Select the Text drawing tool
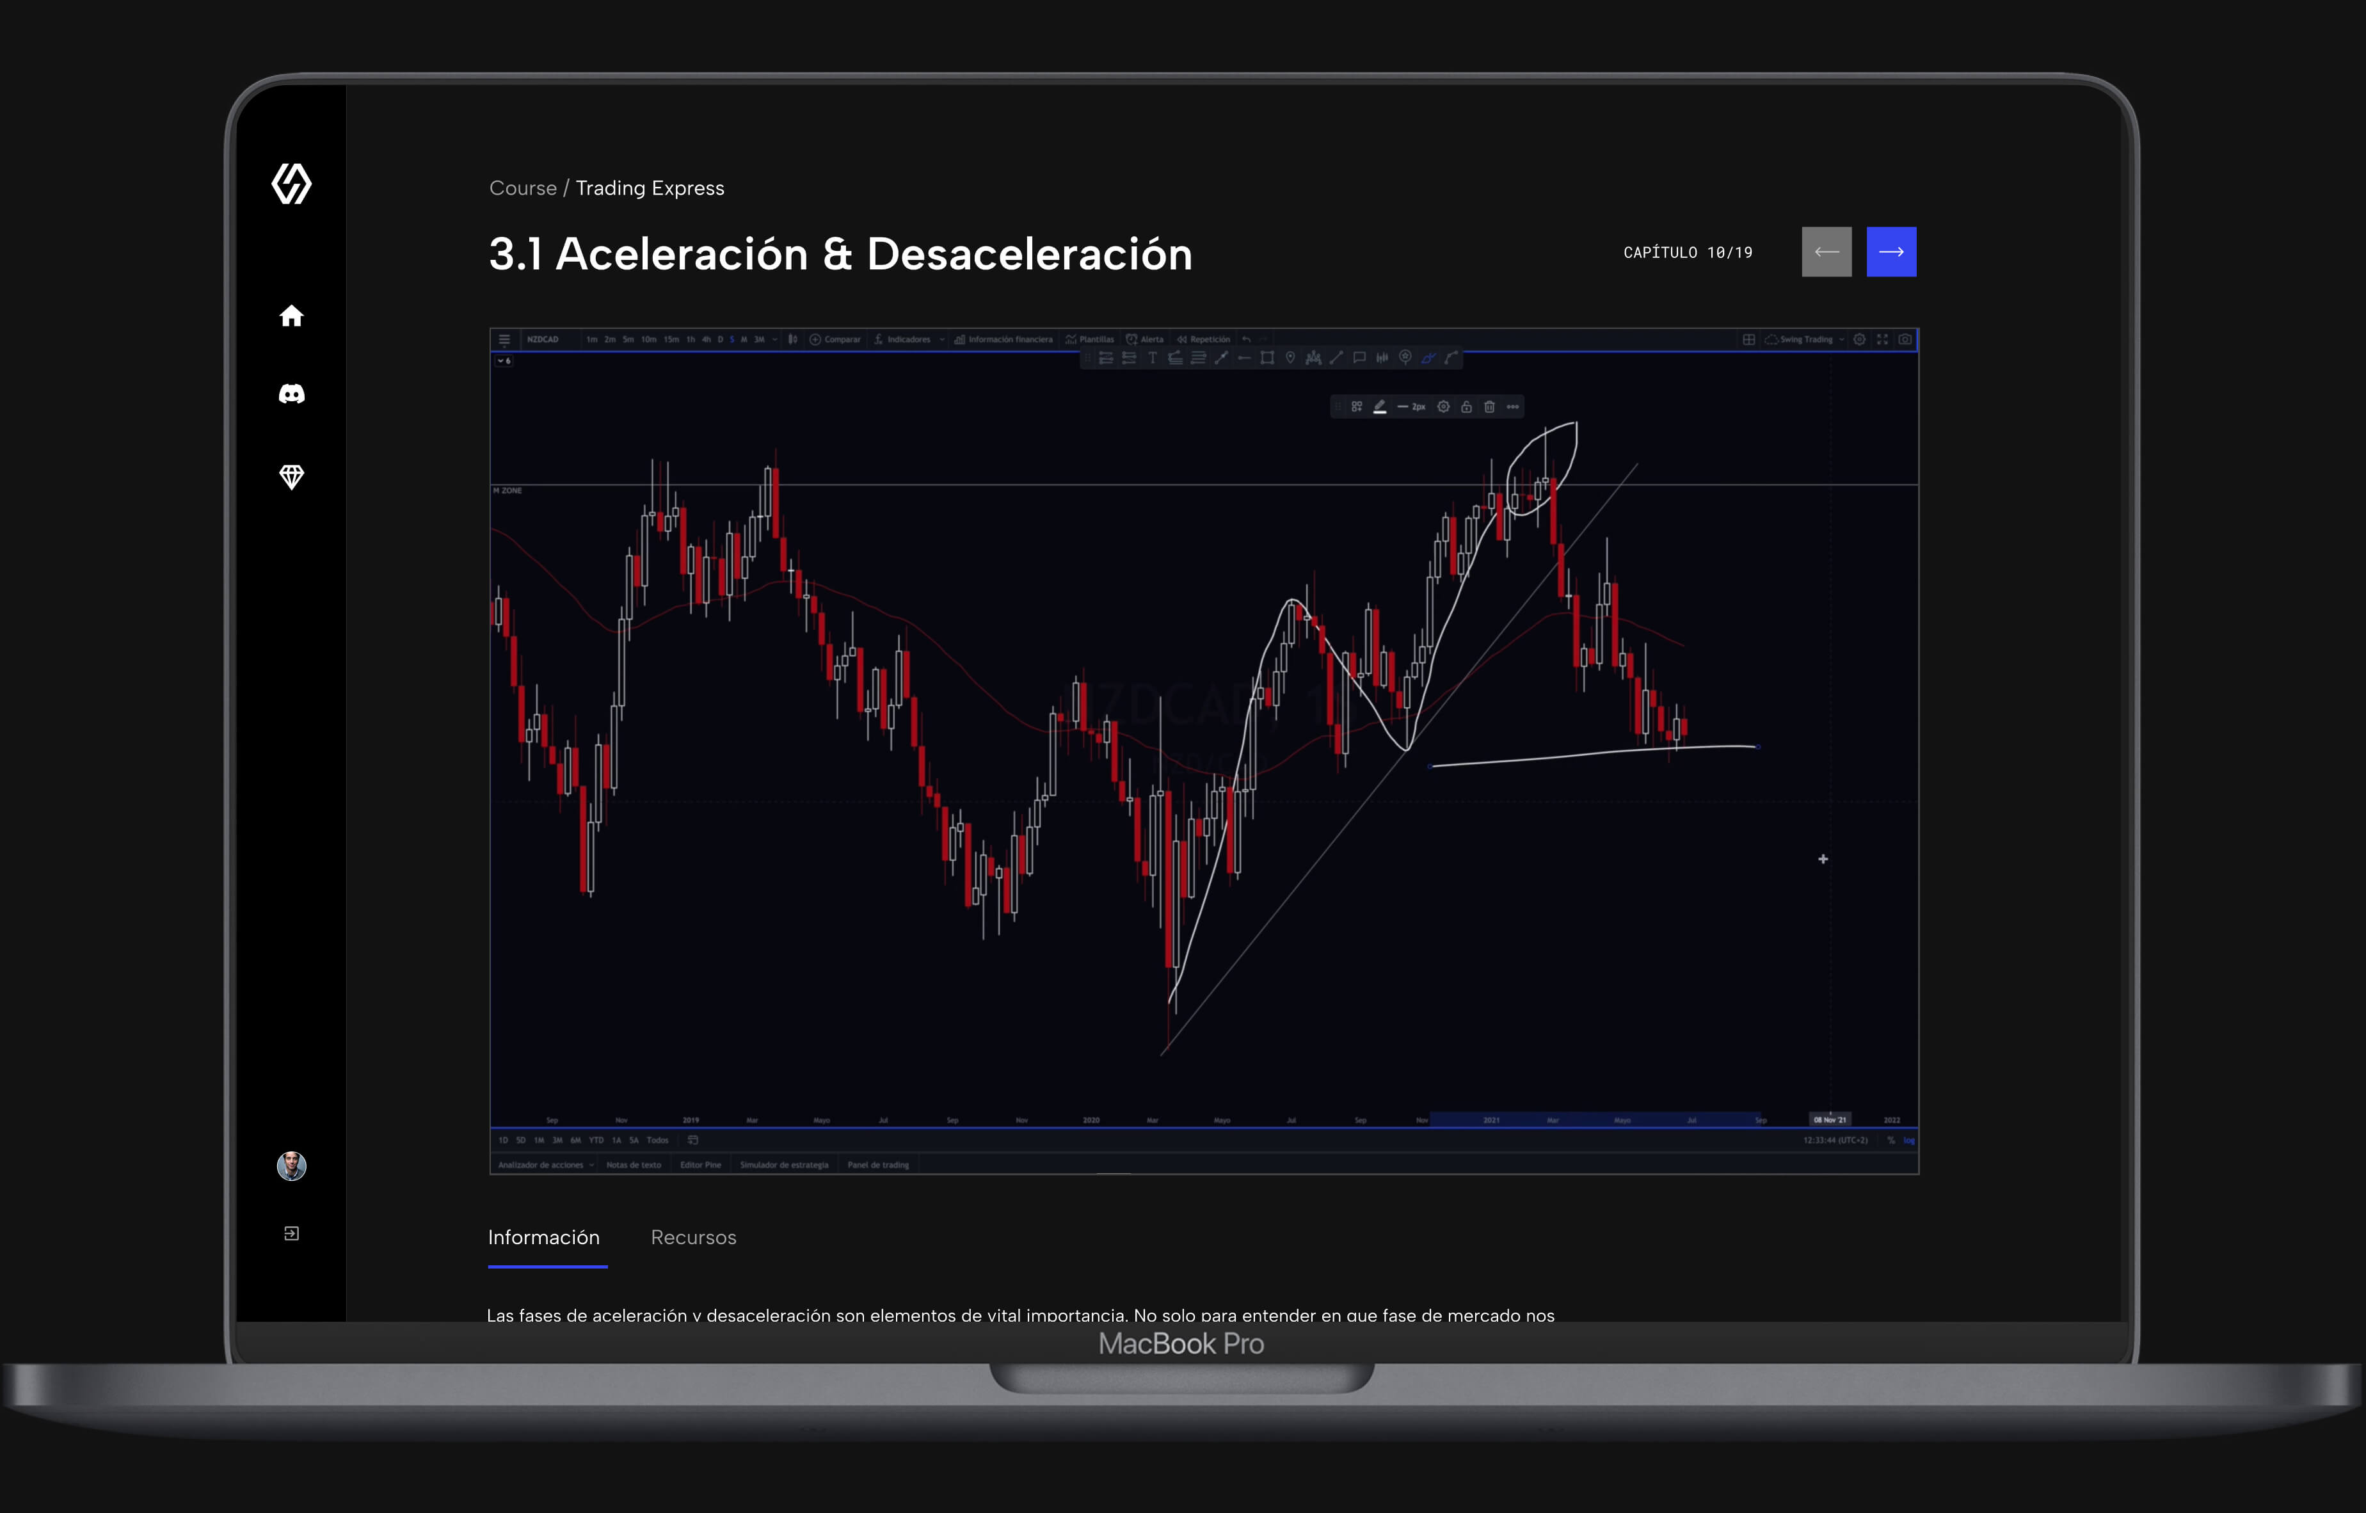 point(1153,358)
